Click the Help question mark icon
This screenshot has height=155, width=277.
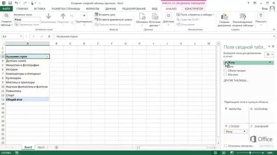pos(248,3)
